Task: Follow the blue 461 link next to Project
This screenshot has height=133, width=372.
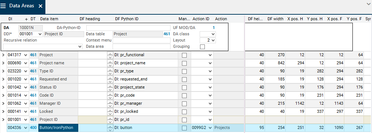Action: (x=167, y=34)
